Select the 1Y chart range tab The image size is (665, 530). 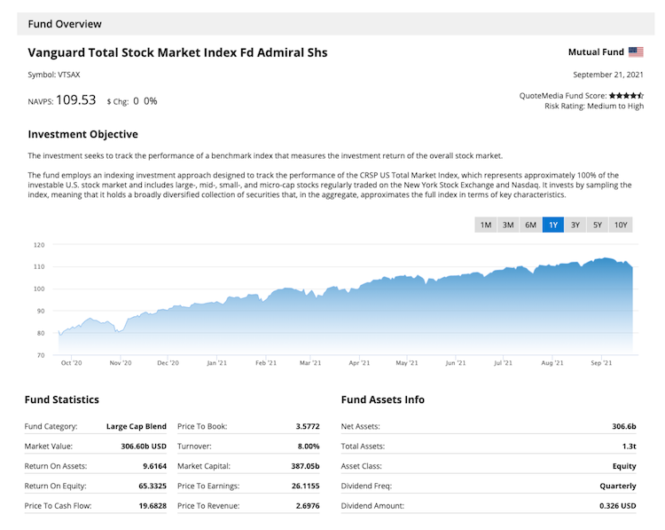(x=553, y=225)
